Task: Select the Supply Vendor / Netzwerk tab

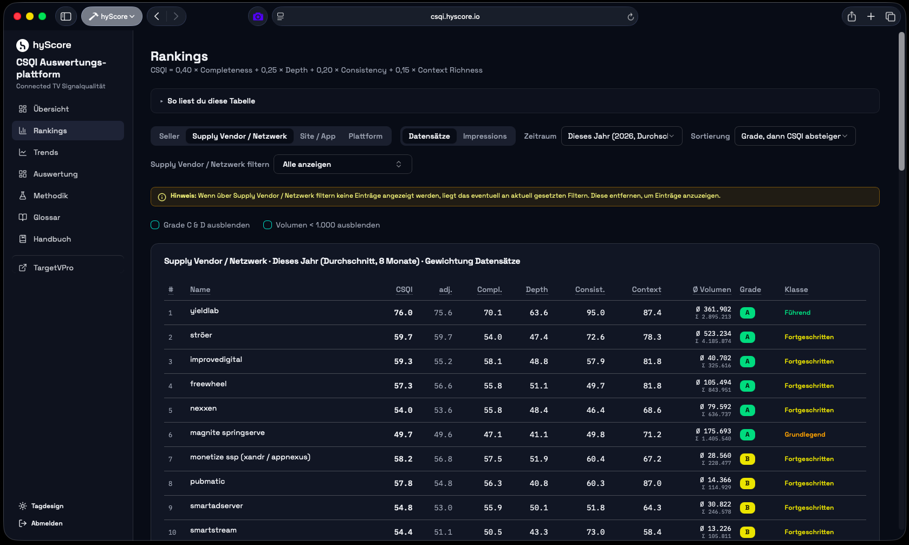Action: pyautogui.click(x=239, y=136)
